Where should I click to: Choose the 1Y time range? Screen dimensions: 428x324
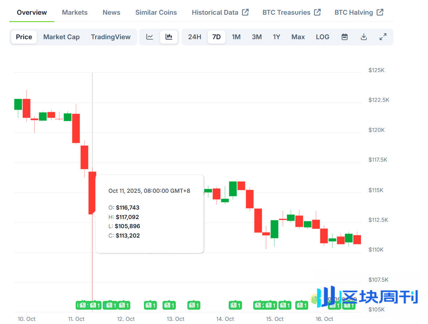(276, 37)
